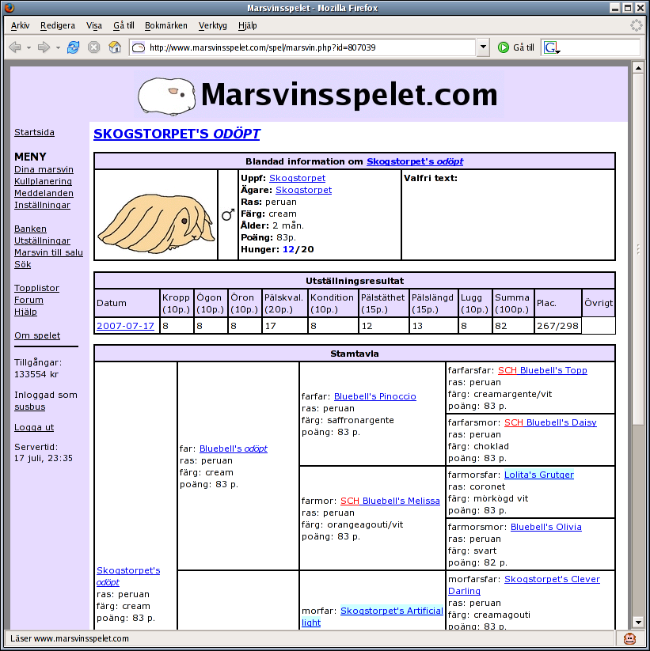The image size is (650, 651).
Task: Open the Startsida link
Action: [35, 132]
